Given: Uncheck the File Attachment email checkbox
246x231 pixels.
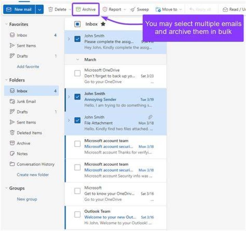Looking at the screenshot, I should [77, 120].
